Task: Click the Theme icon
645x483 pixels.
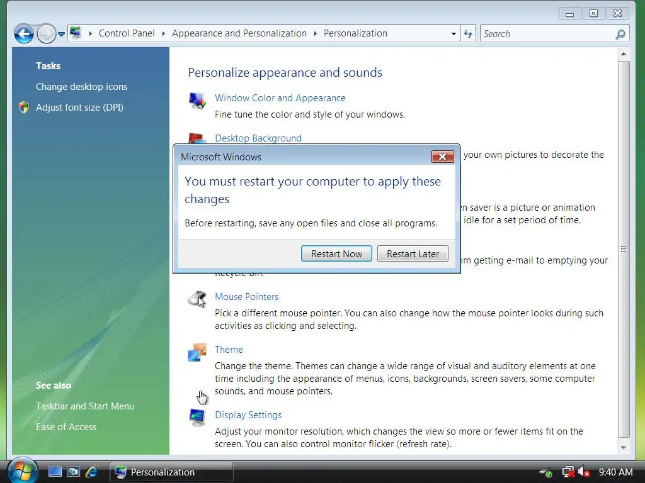Action: coord(197,352)
